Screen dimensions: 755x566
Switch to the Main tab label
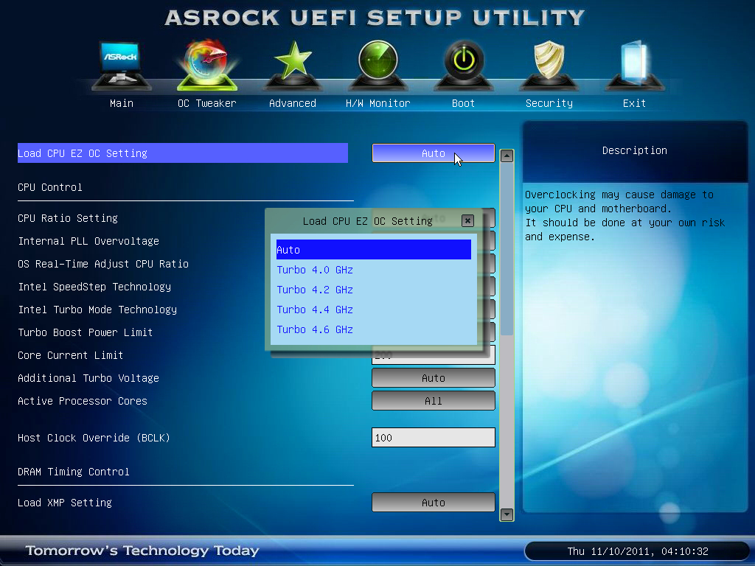tap(122, 103)
